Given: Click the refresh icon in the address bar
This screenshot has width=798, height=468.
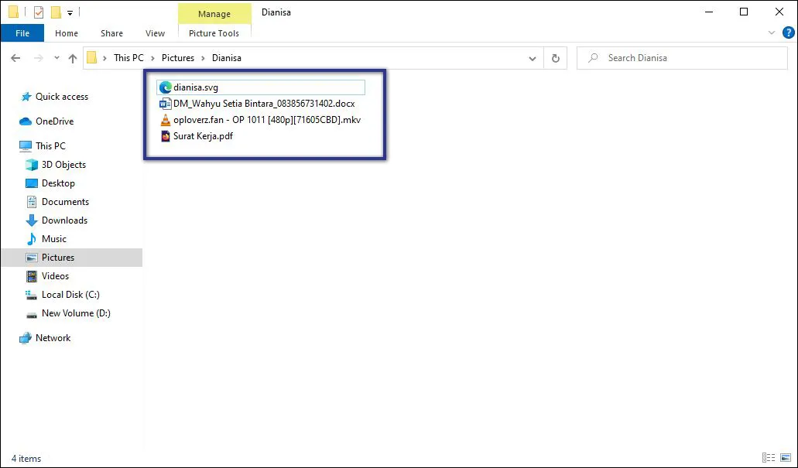Looking at the screenshot, I should (x=555, y=57).
